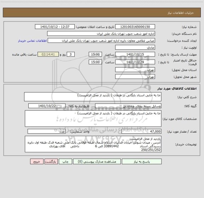Image resolution: width=204 pixels, height=198 pixels.
Task: Click response deadline date 1401/10/15
Action: 135,54
